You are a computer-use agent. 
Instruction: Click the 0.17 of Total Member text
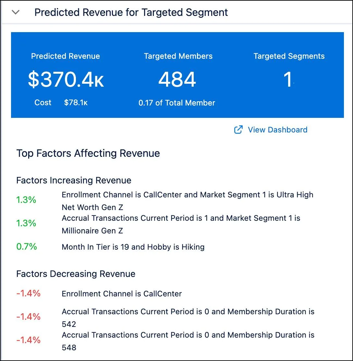tap(177, 103)
